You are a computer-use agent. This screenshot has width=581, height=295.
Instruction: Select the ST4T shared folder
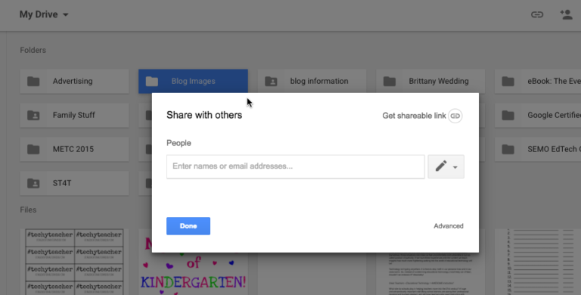pos(74,184)
